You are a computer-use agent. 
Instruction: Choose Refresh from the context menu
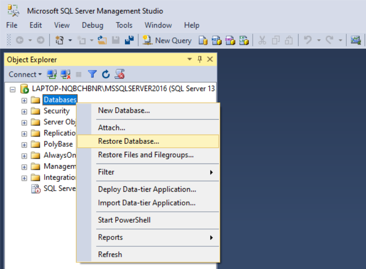click(148, 254)
